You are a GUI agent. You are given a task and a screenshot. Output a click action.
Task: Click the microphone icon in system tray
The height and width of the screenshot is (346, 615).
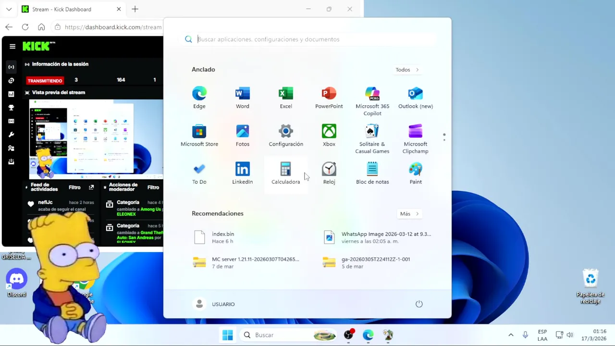click(x=525, y=335)
